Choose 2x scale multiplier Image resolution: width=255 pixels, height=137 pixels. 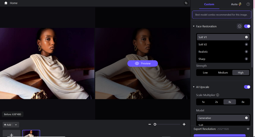217,102
